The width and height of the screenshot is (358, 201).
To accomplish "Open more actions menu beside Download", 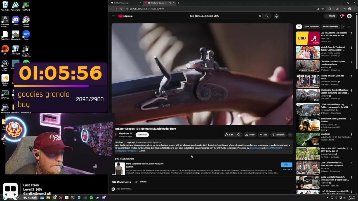I will click(x=290, y=135).
